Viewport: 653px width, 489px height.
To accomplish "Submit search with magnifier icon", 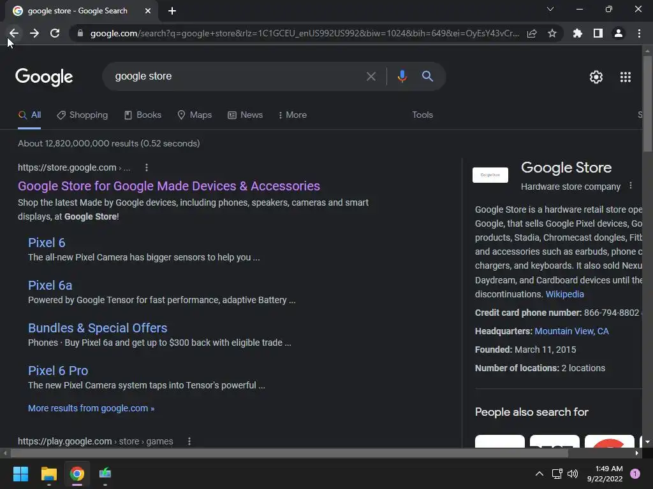I will coord(427,76).
